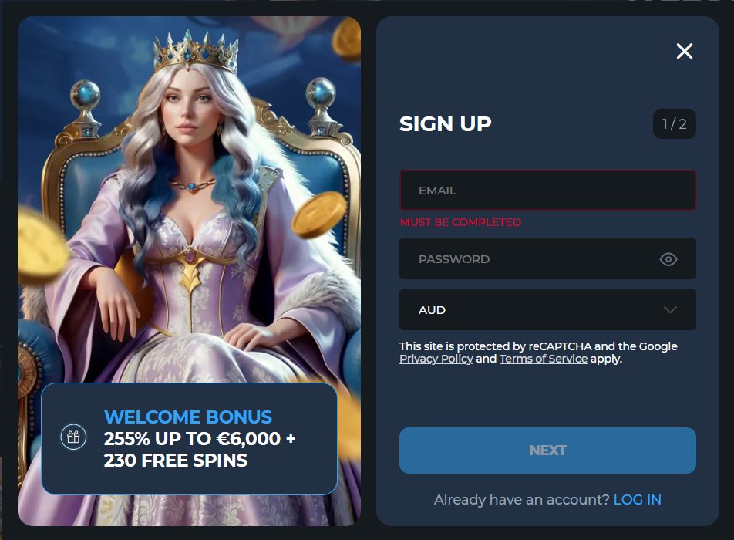The height and width of the screenshot is (540, 734).
Task: Show password using the eye icon
Action: (668, 259)
